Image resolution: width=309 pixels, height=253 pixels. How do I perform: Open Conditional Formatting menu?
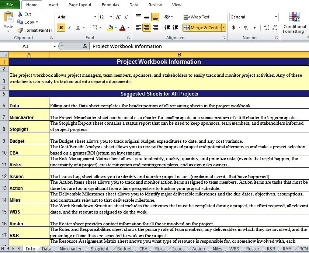click(295, 22)
